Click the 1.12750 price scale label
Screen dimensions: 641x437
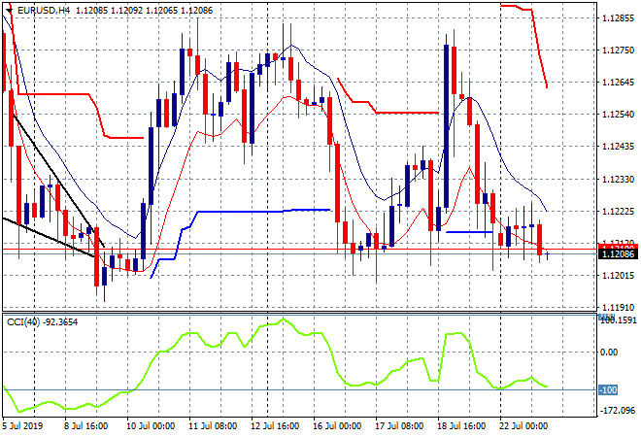[618, 50]
